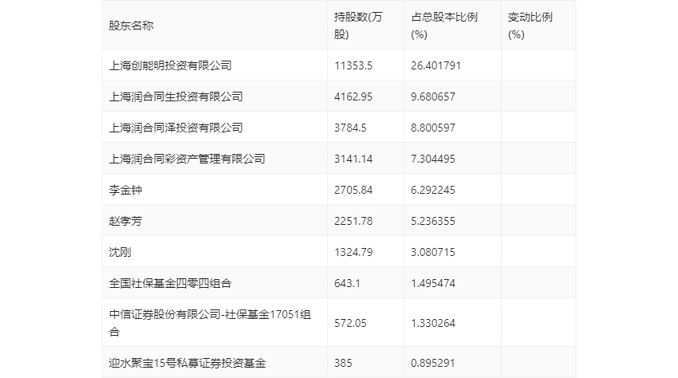This screenshot has height=378, width=678.
Task: Click share count 11353.5
Action: 353,65
